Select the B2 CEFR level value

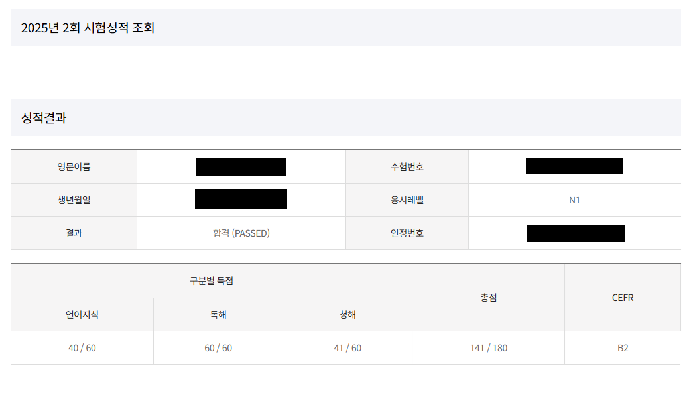[x=623, y=348]
